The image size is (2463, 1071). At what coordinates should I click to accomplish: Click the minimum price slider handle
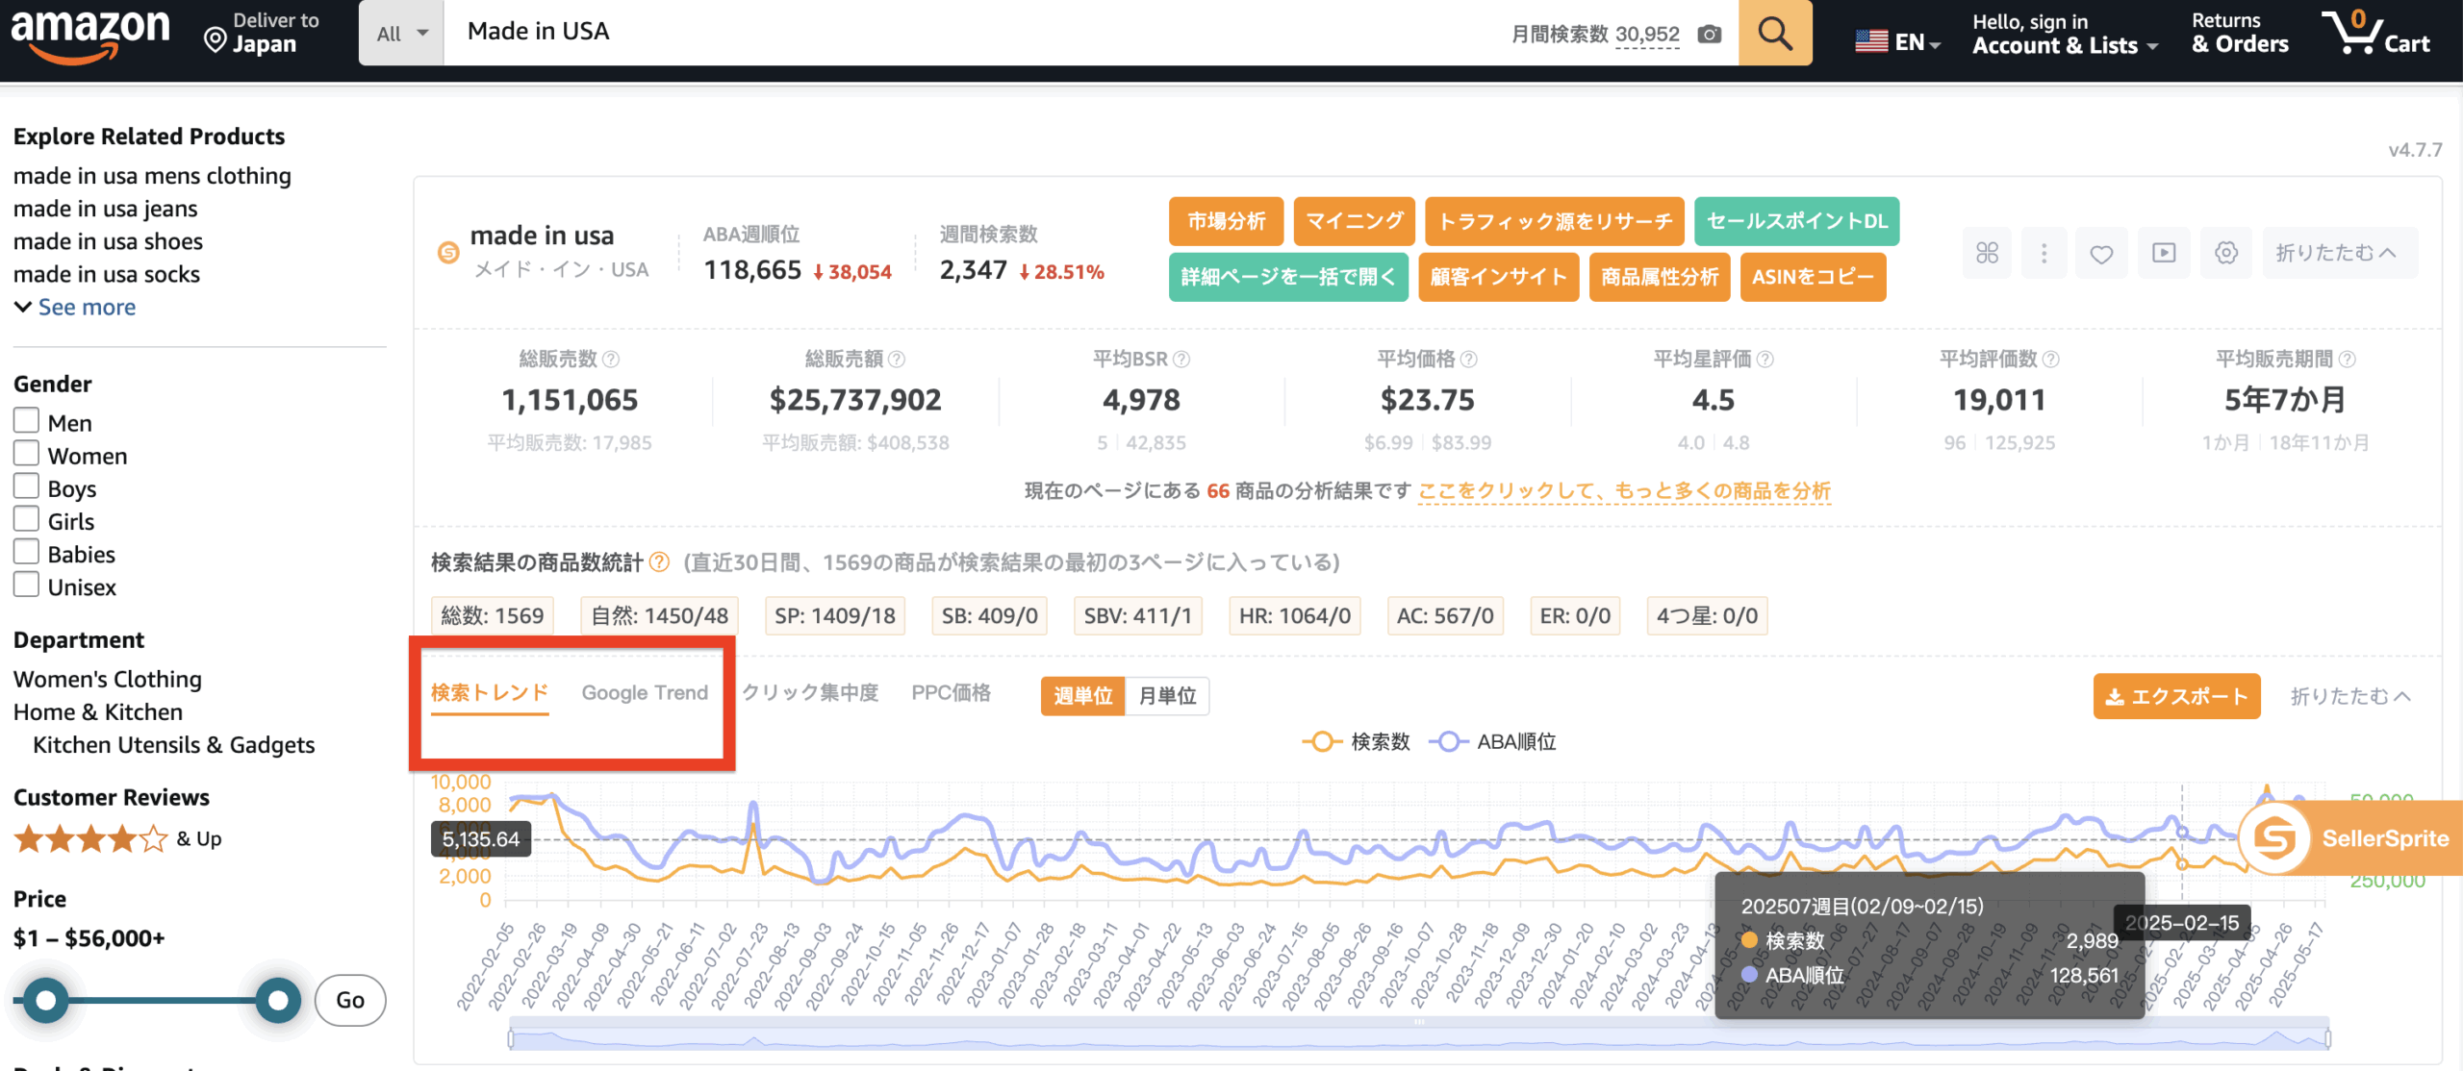tap(45, 1001)
